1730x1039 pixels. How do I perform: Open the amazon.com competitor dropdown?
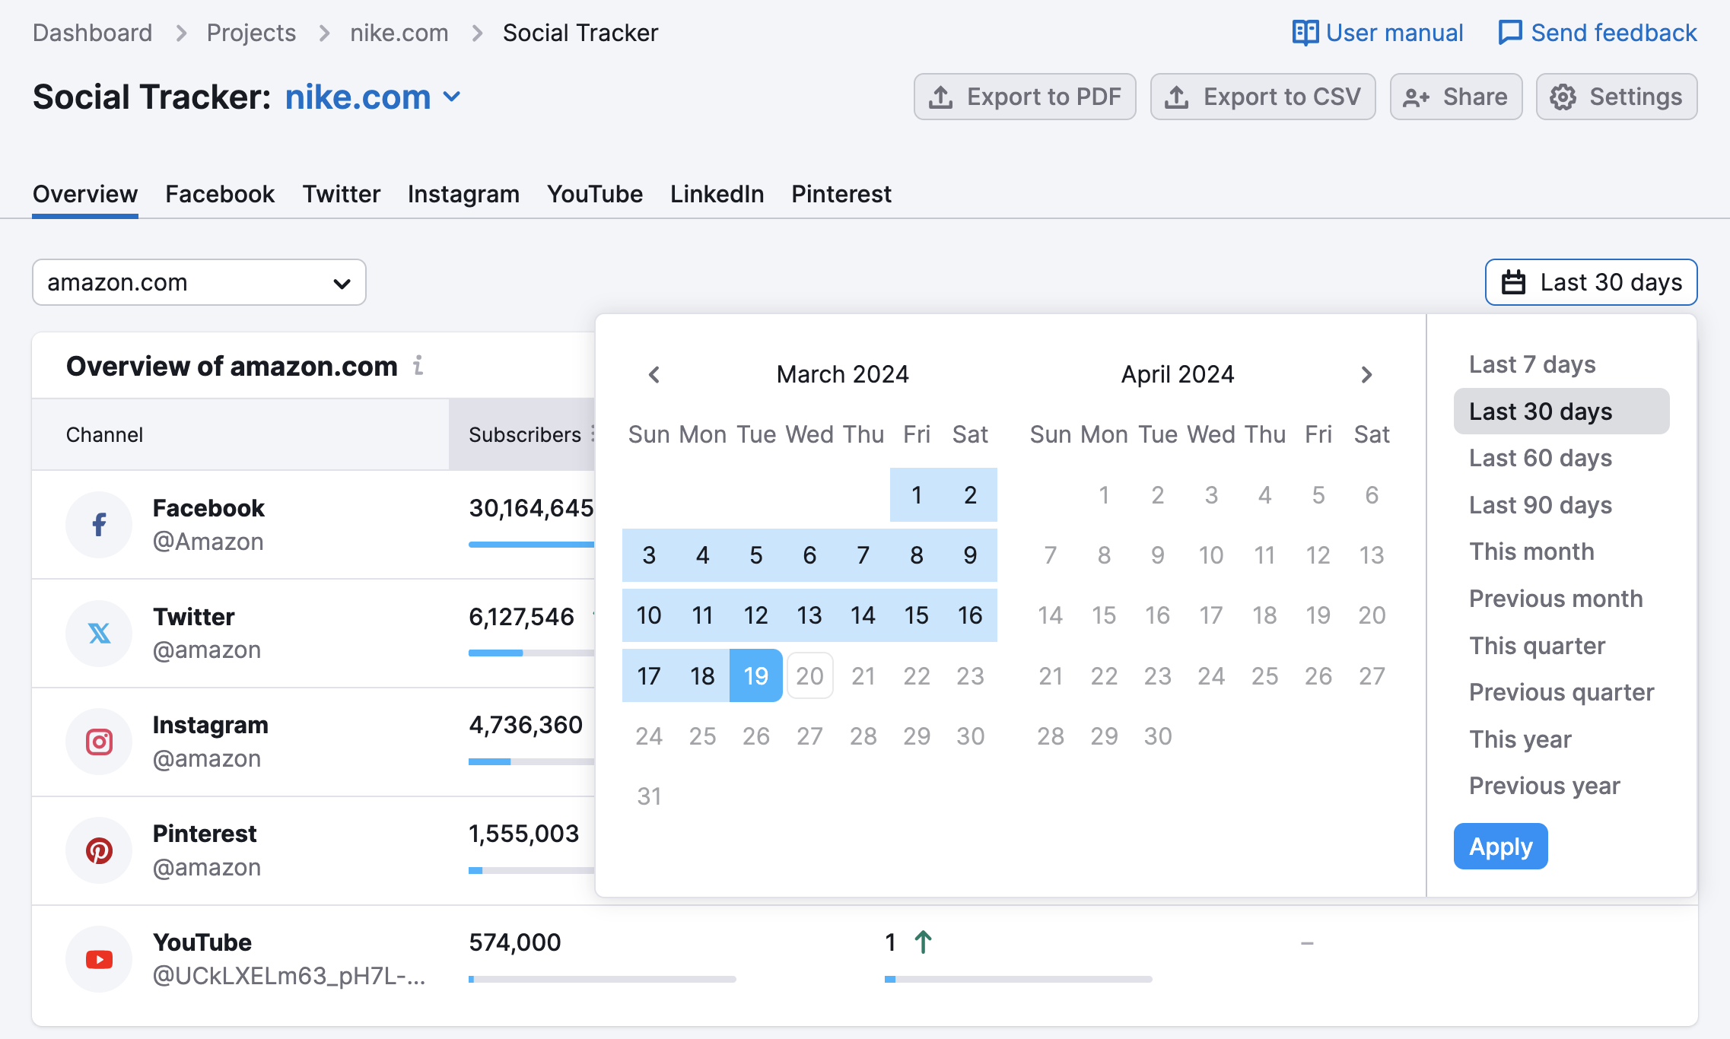pyautogui.click(x=199, y=282)
